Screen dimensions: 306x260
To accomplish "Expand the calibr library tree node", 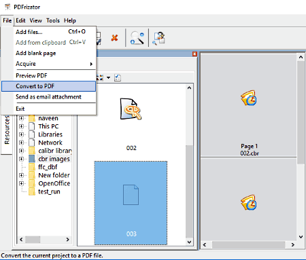I will [21, 151].
